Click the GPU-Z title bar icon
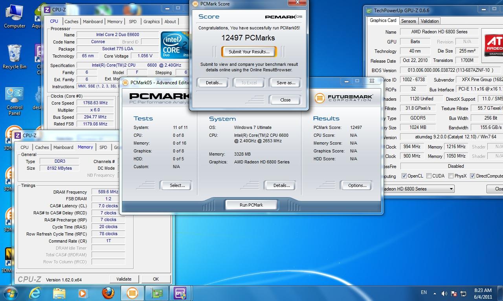503x301 pixels. 369,11
